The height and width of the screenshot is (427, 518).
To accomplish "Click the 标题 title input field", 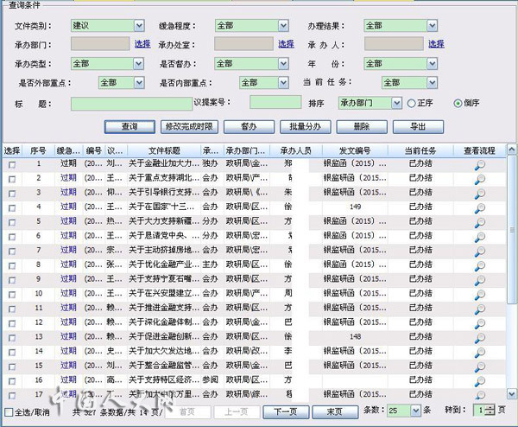I will pos(131,104).
